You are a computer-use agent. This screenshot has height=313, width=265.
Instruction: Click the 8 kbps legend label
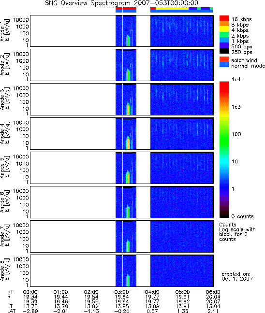[x=240, y=25]
